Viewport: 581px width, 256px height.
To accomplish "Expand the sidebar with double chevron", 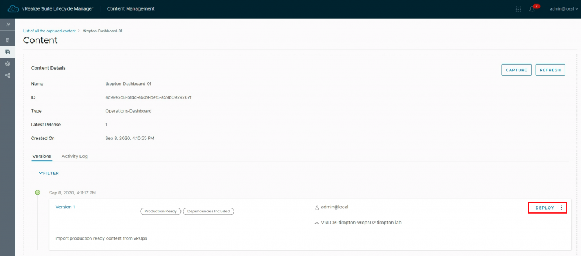I will [x=8, y=24].
